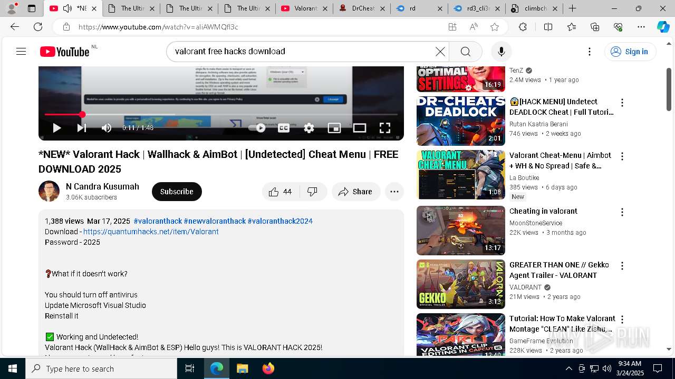Click taskbar search box
675x379 pixels.
tap(101, 368)
